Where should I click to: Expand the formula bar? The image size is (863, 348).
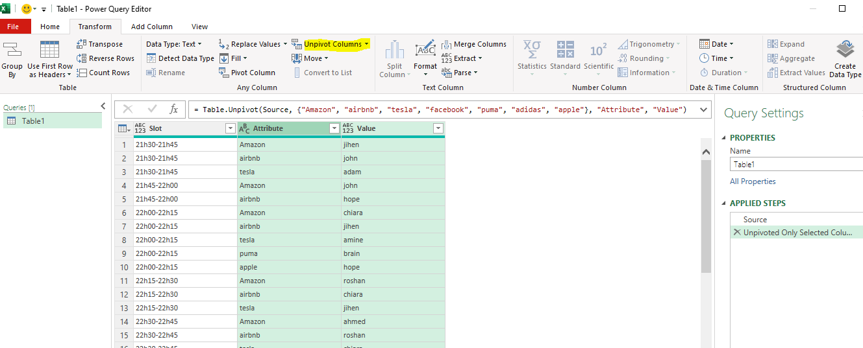[704, 110]
